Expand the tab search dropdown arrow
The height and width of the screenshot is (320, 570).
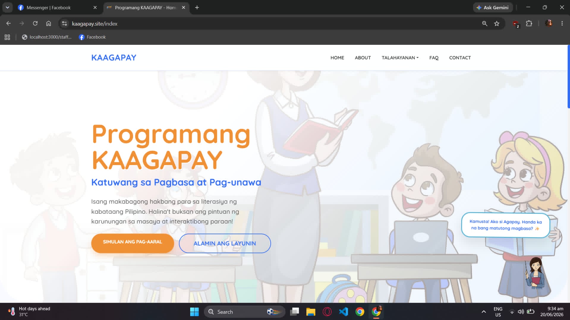[7, 7]
